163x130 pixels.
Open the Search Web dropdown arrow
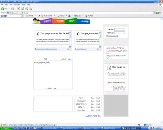tap(35, 16)
